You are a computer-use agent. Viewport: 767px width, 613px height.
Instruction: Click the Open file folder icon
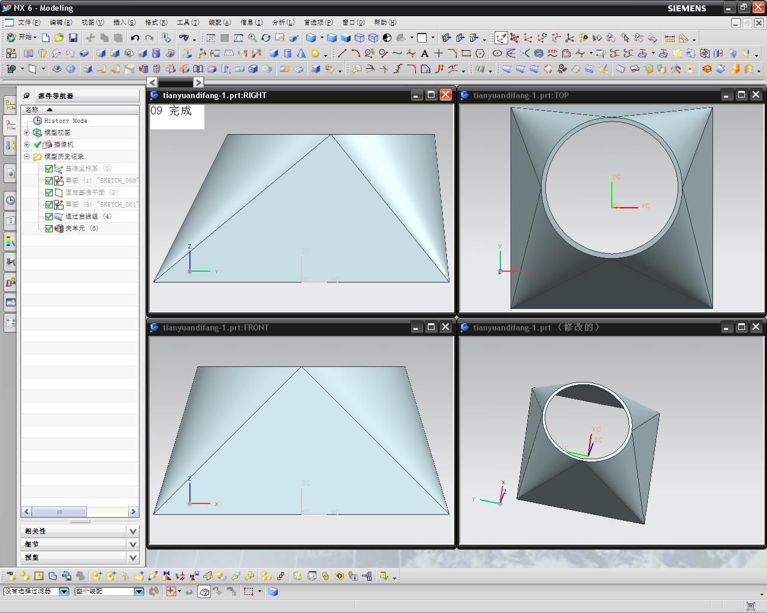click(x=59, y=38)
